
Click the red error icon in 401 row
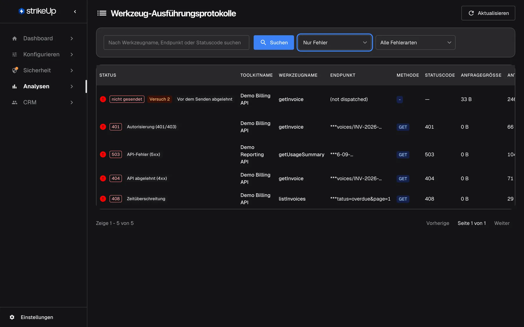[103, 127]
